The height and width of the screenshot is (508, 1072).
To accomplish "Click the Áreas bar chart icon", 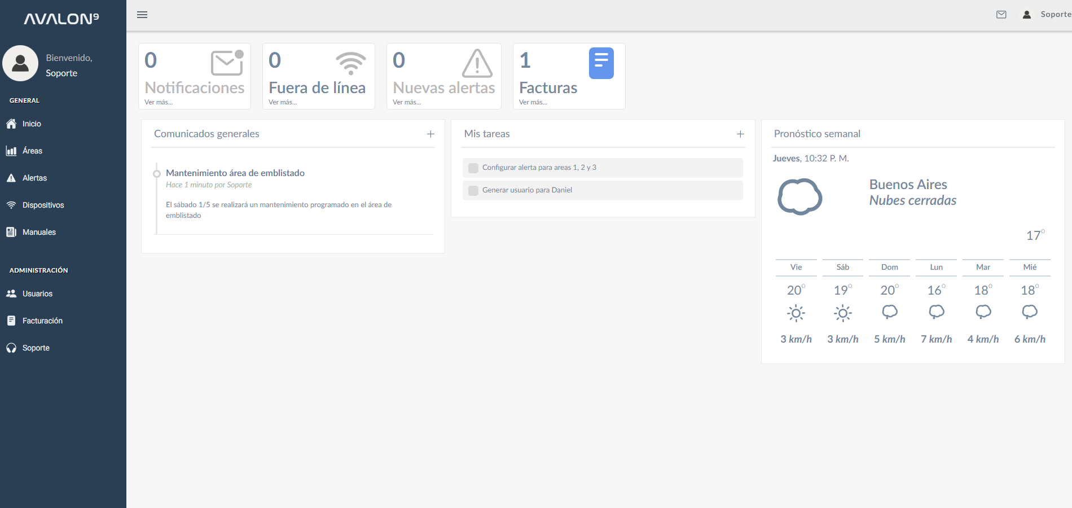I will click(11, 151).
